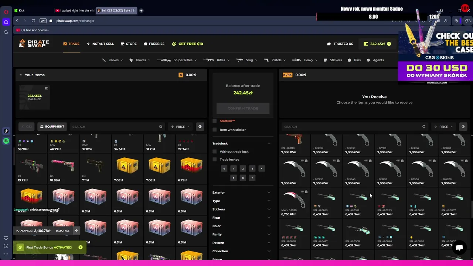Open the Tina And Spadin bookmark
Viewport: 473px width, 266px height.
[33, 30]
